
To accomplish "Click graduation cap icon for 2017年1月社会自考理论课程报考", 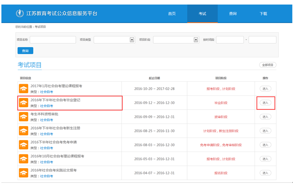I will point(23,89).
